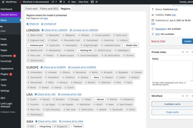Click the plus New icon in admin bar
This screenshot has width=193, height=128.
pyautogui.click(x=69, y=2)
